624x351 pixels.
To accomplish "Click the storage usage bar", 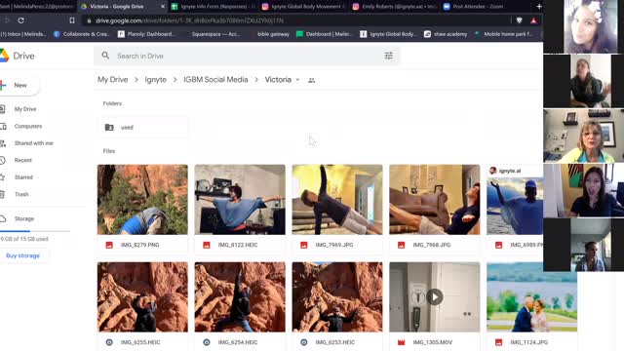I will click(x=35, y=231).
